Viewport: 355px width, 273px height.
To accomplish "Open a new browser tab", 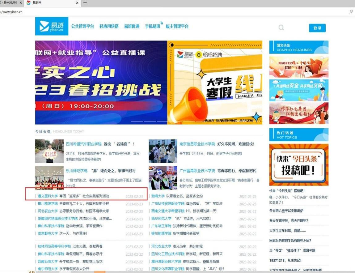I will [85, 3].
